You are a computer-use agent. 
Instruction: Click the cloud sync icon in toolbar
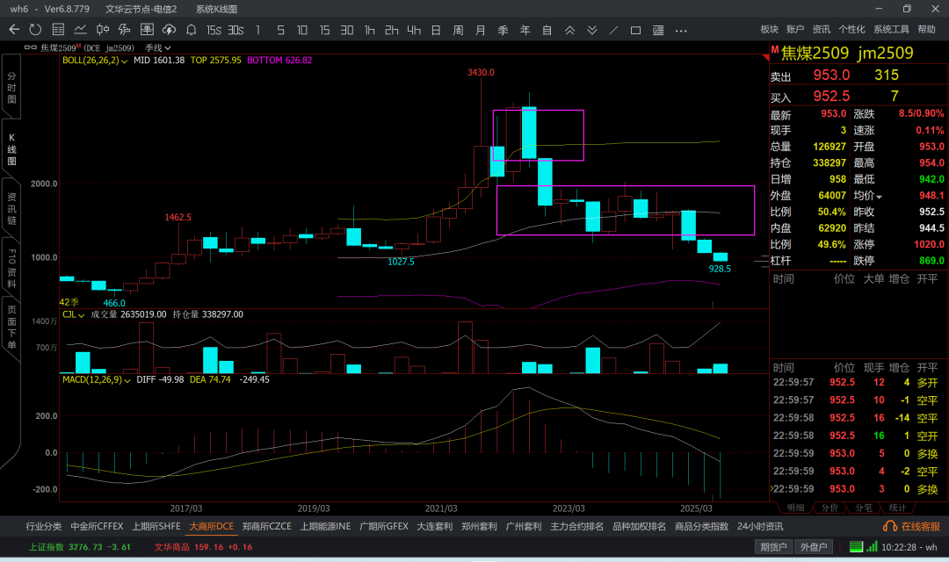tap(169, 30)
